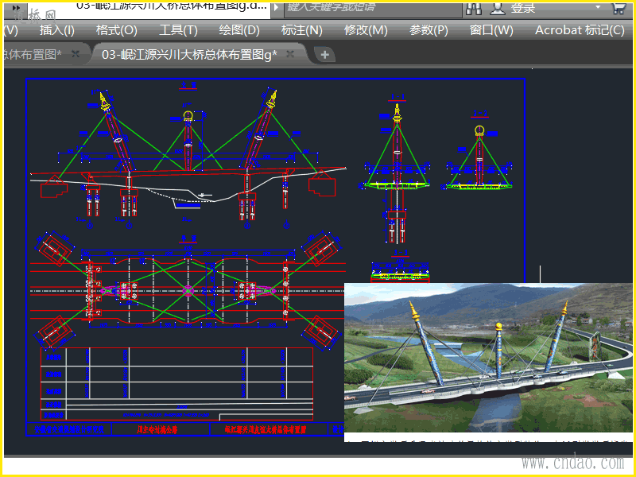Open the 修改(M) menu

pos(366,30)
